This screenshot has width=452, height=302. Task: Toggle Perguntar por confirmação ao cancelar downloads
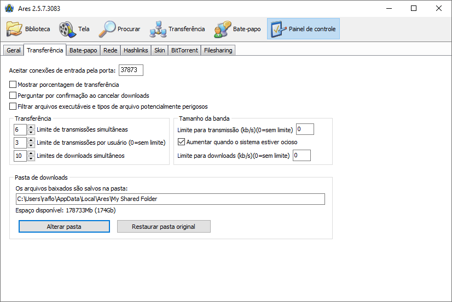coord(13,96)
